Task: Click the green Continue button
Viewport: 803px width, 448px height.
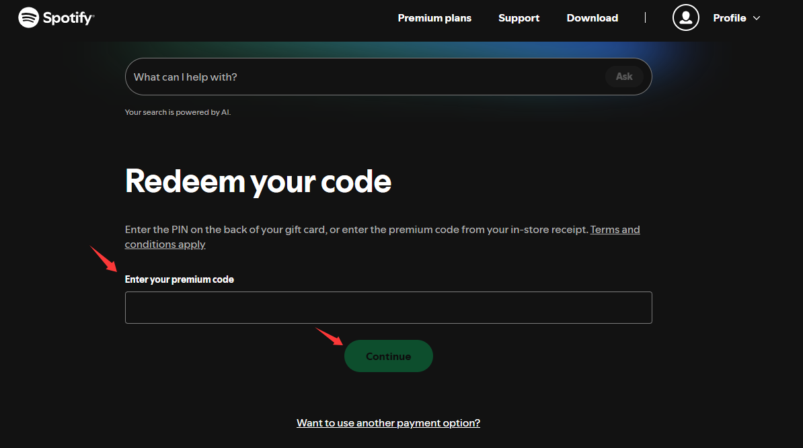Action: pos(388,356)
